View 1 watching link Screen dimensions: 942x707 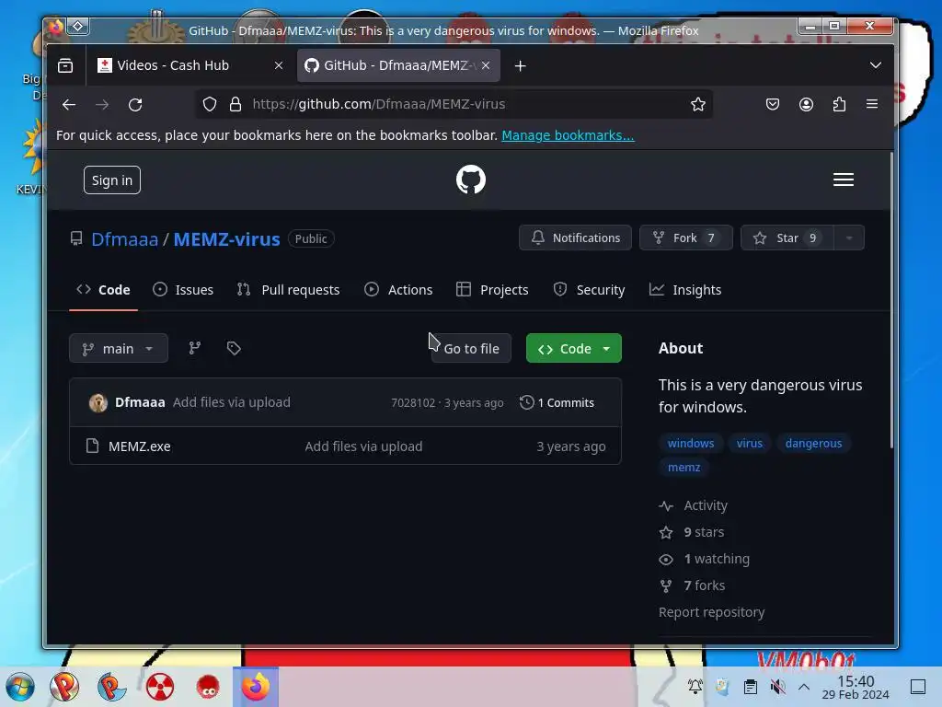[x=704, y=559]
